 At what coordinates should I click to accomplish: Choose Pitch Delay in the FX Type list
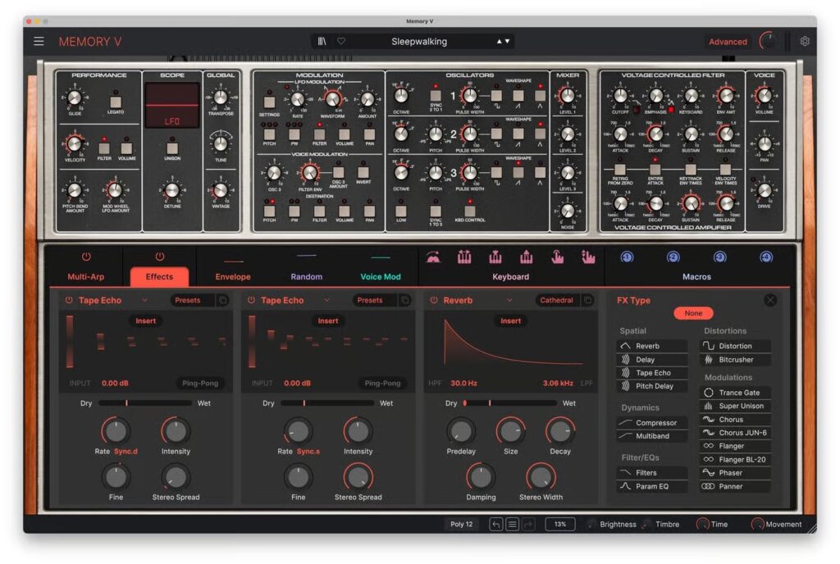652,386
